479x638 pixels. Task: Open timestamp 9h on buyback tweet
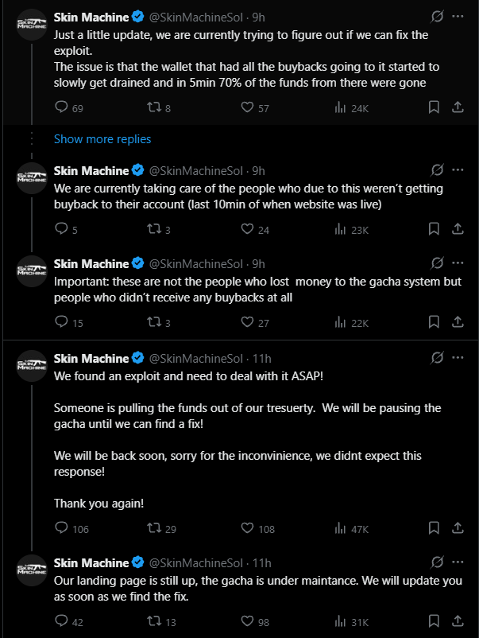tap(258, 171)
